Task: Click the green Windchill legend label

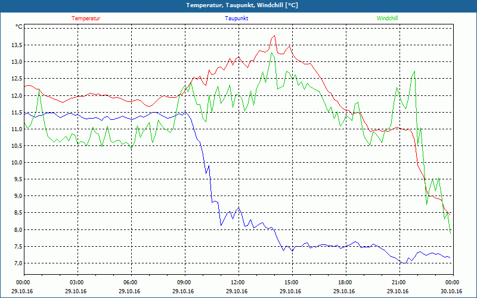Action: (387, 18)
